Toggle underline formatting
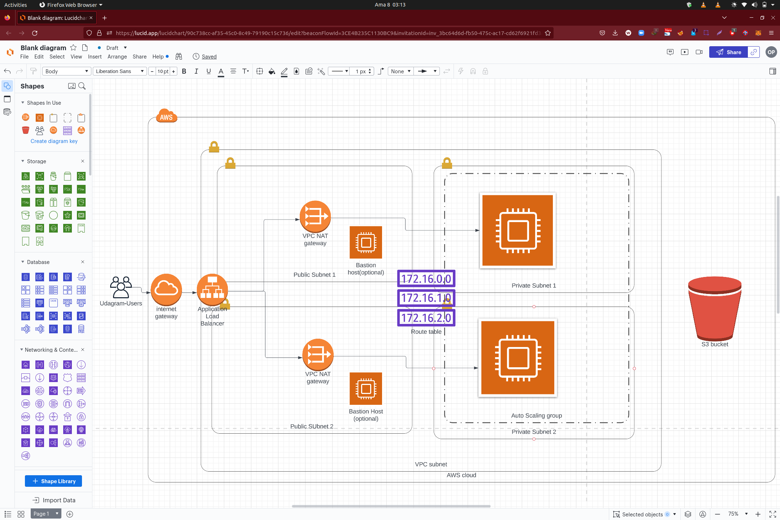 pos(209,71)
